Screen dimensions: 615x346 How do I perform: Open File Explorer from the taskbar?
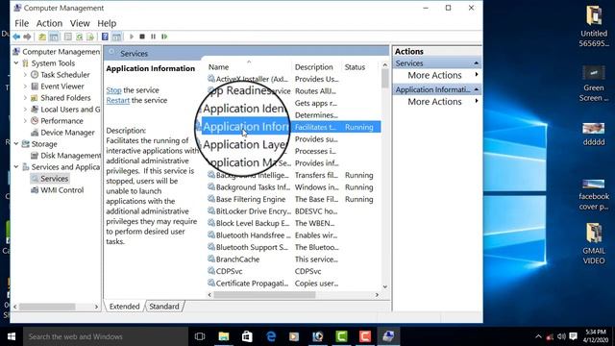pos(224,336)
